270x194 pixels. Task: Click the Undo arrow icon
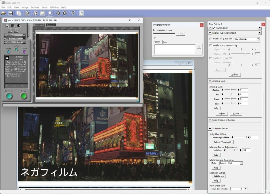point(57,13)
